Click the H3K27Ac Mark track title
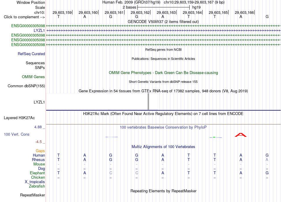This screenshot has width=281, height=202. point(163,114)
